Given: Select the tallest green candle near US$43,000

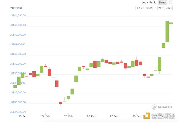Looking at the screenshot, I should (167, 31).
